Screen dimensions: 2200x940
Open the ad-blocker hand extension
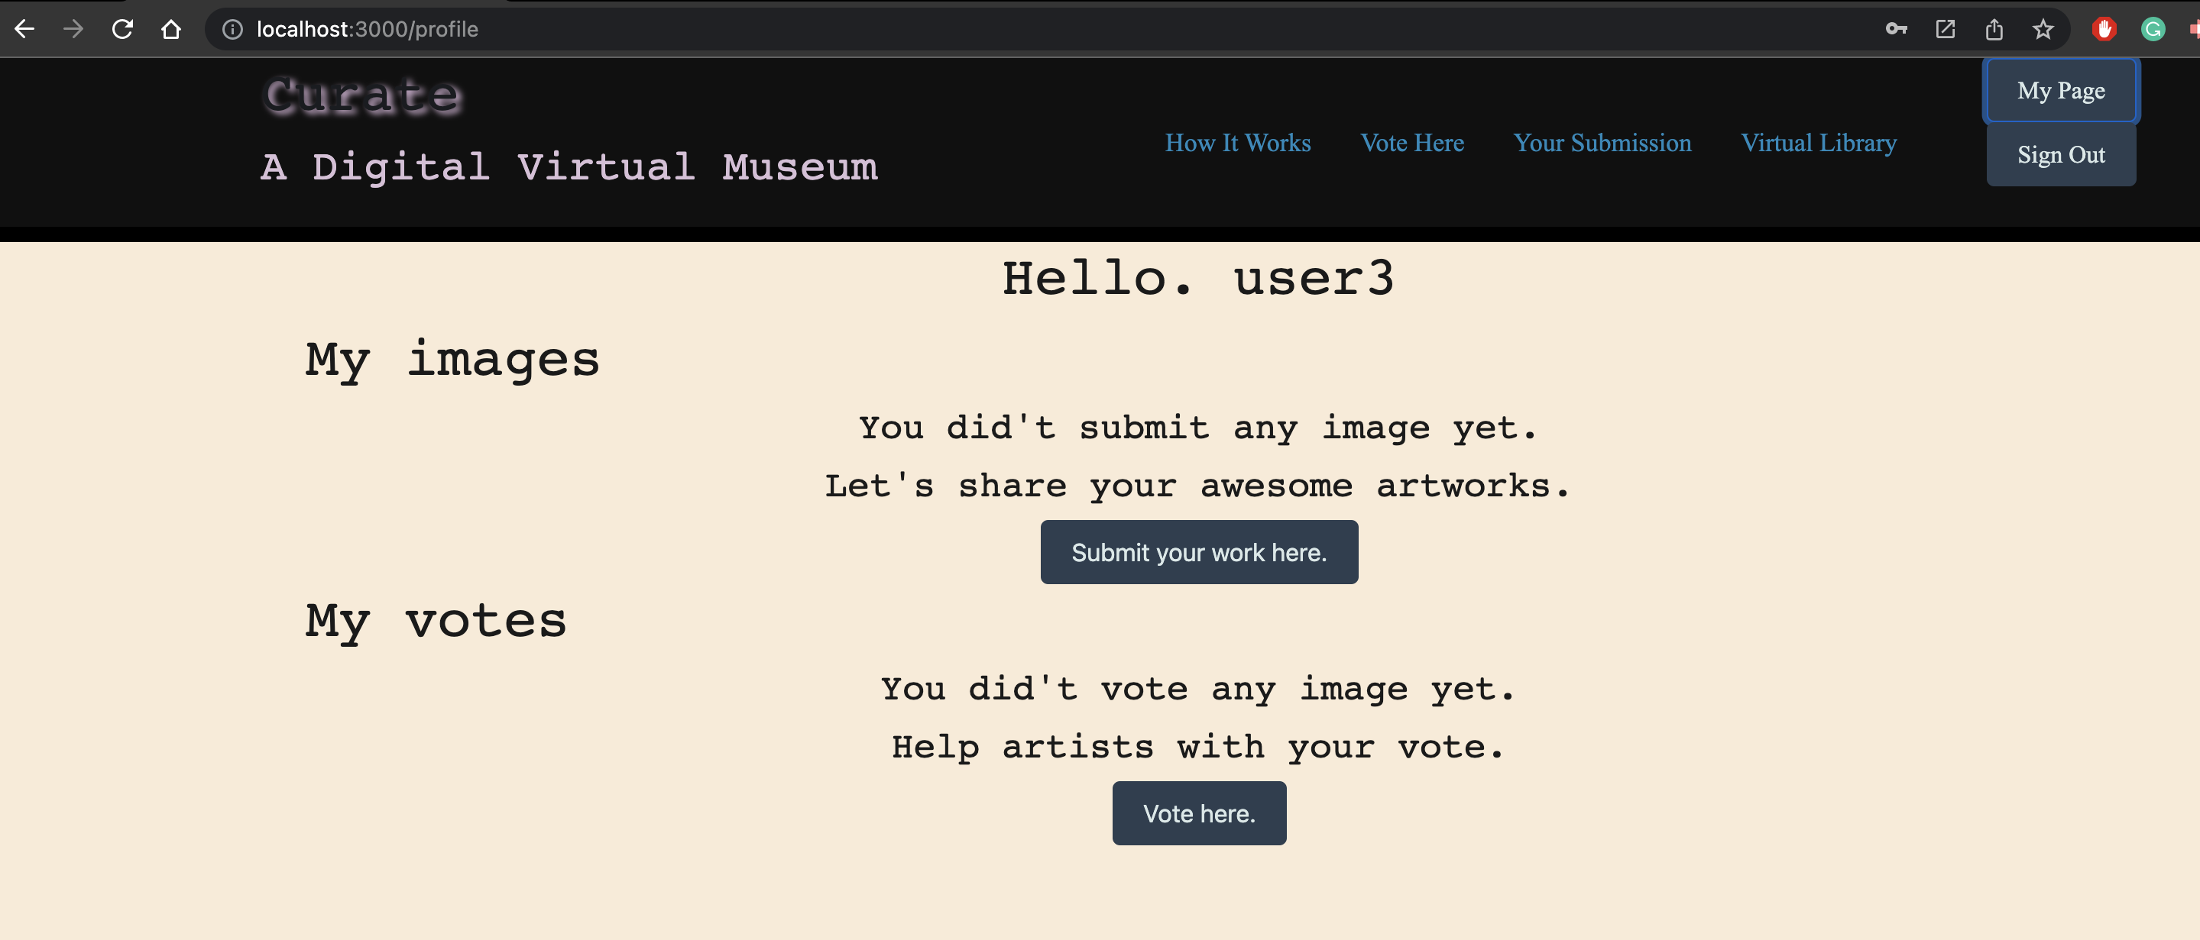(2104, 28)
